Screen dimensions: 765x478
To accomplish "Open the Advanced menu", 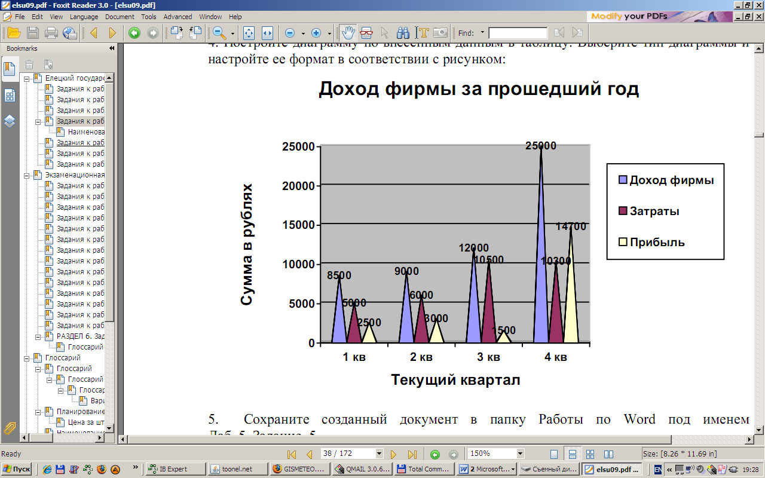I will [178, 17].
